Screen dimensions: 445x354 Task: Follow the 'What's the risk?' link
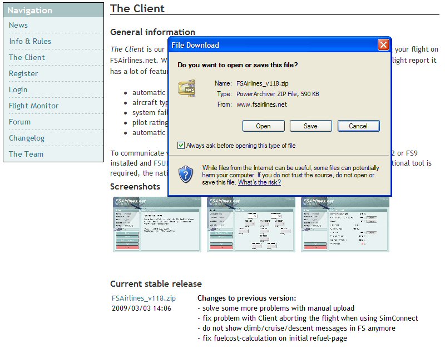[259, 182]
